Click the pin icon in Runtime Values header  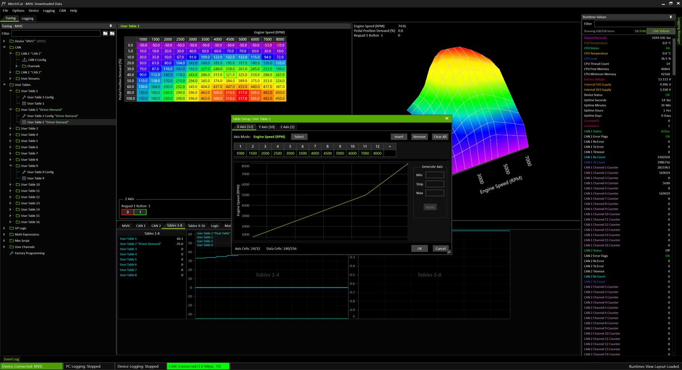coord(670,17)
